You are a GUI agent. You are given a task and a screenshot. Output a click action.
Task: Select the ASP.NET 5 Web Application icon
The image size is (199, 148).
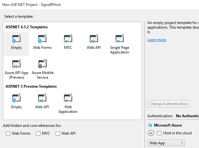[x=68, y=98]
